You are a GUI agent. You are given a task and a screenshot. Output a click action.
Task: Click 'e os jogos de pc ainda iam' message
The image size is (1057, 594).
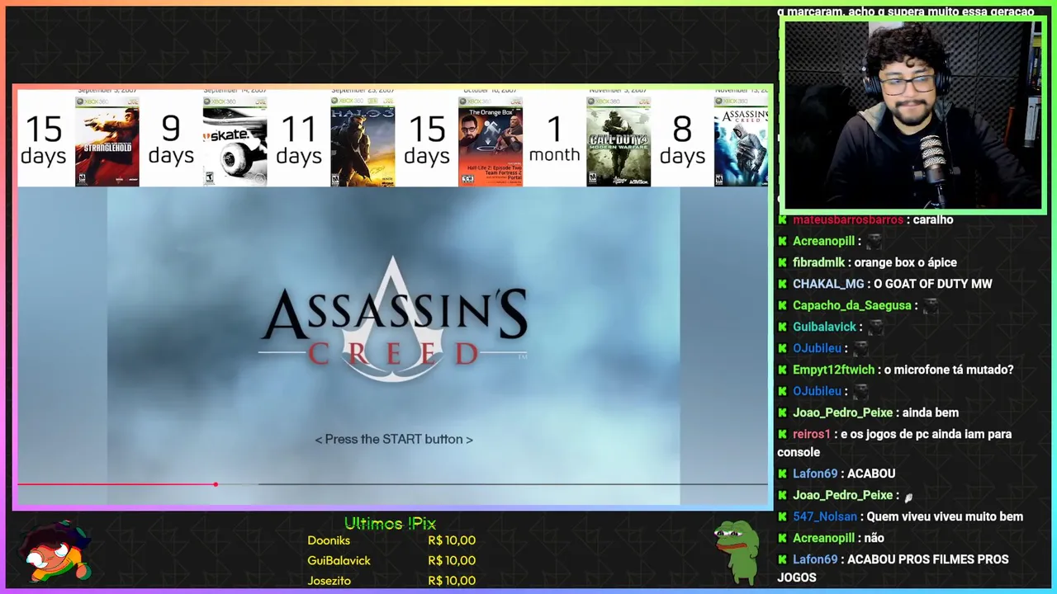894,443
